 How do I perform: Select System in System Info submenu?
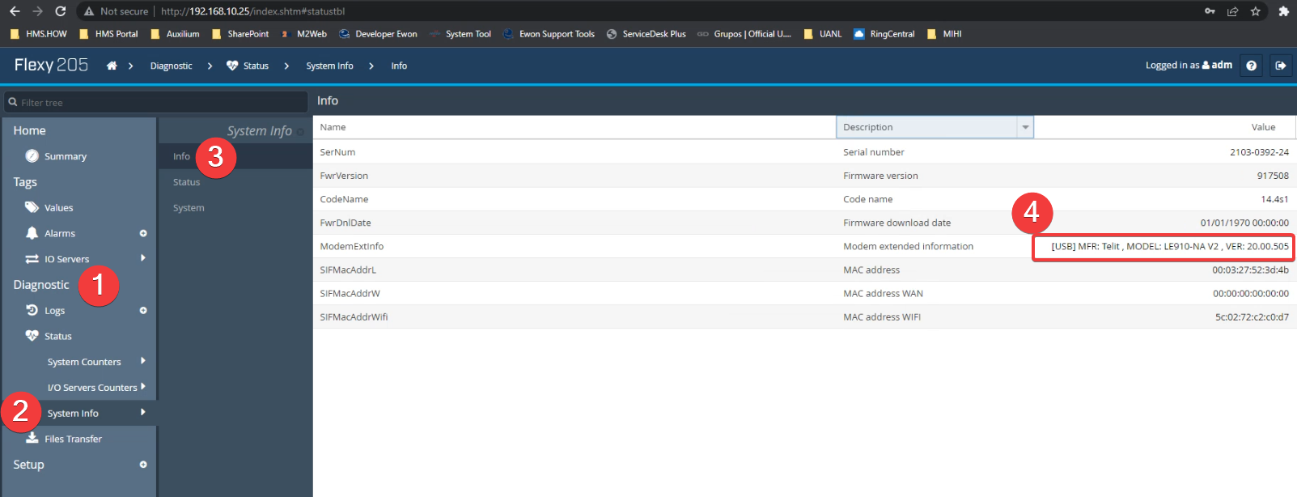(189, 208)
